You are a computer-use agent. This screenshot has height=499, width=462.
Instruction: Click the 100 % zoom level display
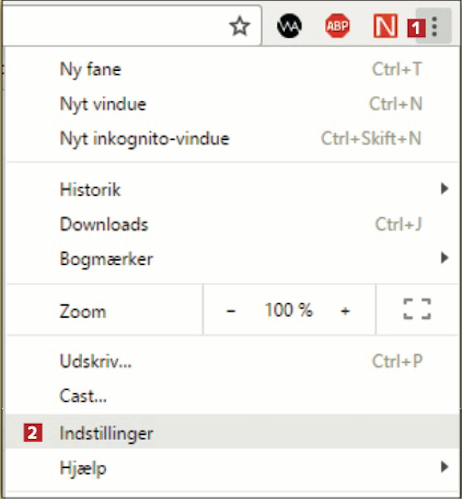pos(289,310)
